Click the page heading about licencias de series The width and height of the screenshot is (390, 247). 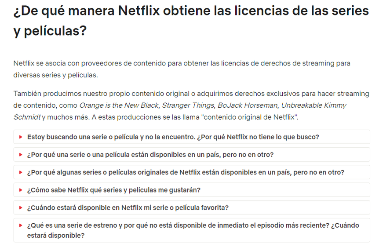[191, 21]
